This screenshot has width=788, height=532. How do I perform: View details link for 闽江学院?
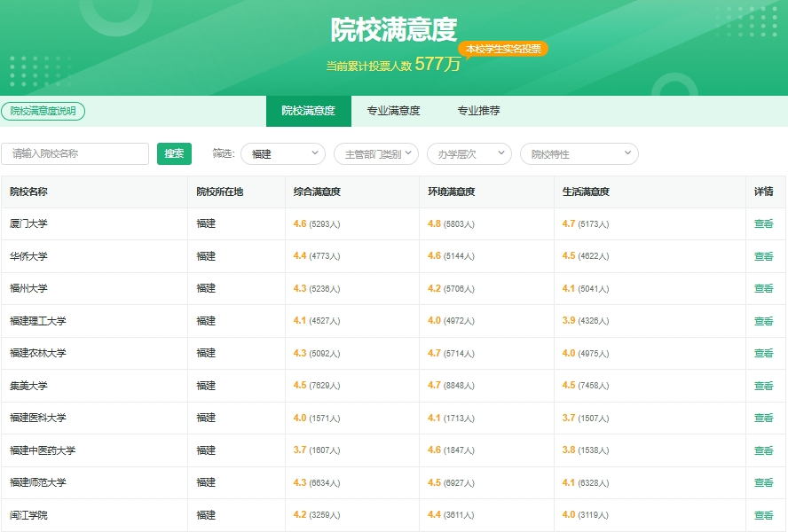click(764, 516)
